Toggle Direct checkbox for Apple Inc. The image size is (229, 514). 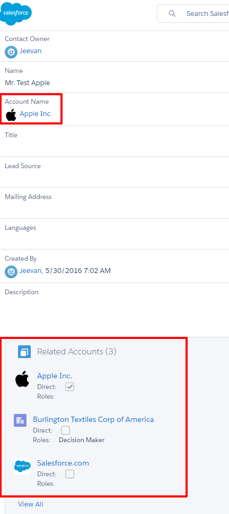70,387
